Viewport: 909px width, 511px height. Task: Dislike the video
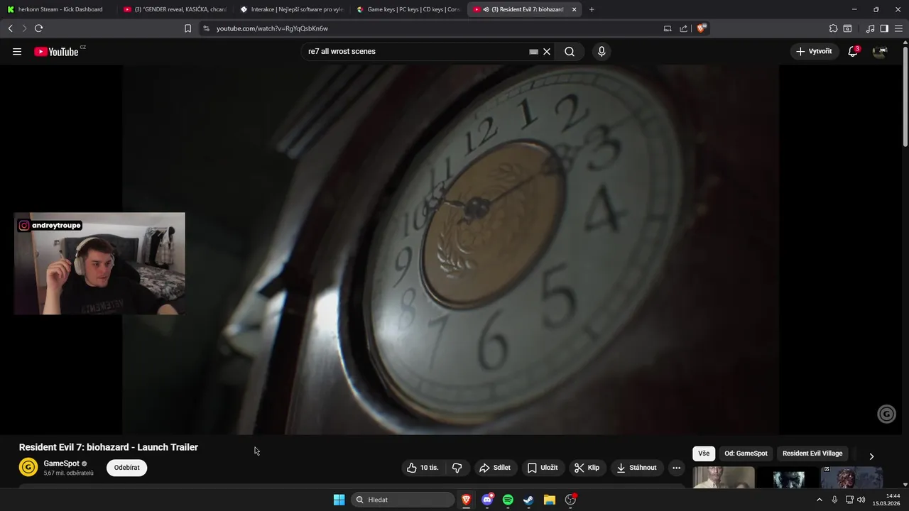point(457,468)
